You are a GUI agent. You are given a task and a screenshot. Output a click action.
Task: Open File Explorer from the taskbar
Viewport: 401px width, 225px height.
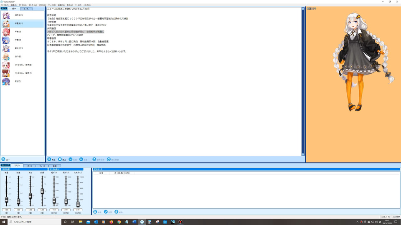81,222
